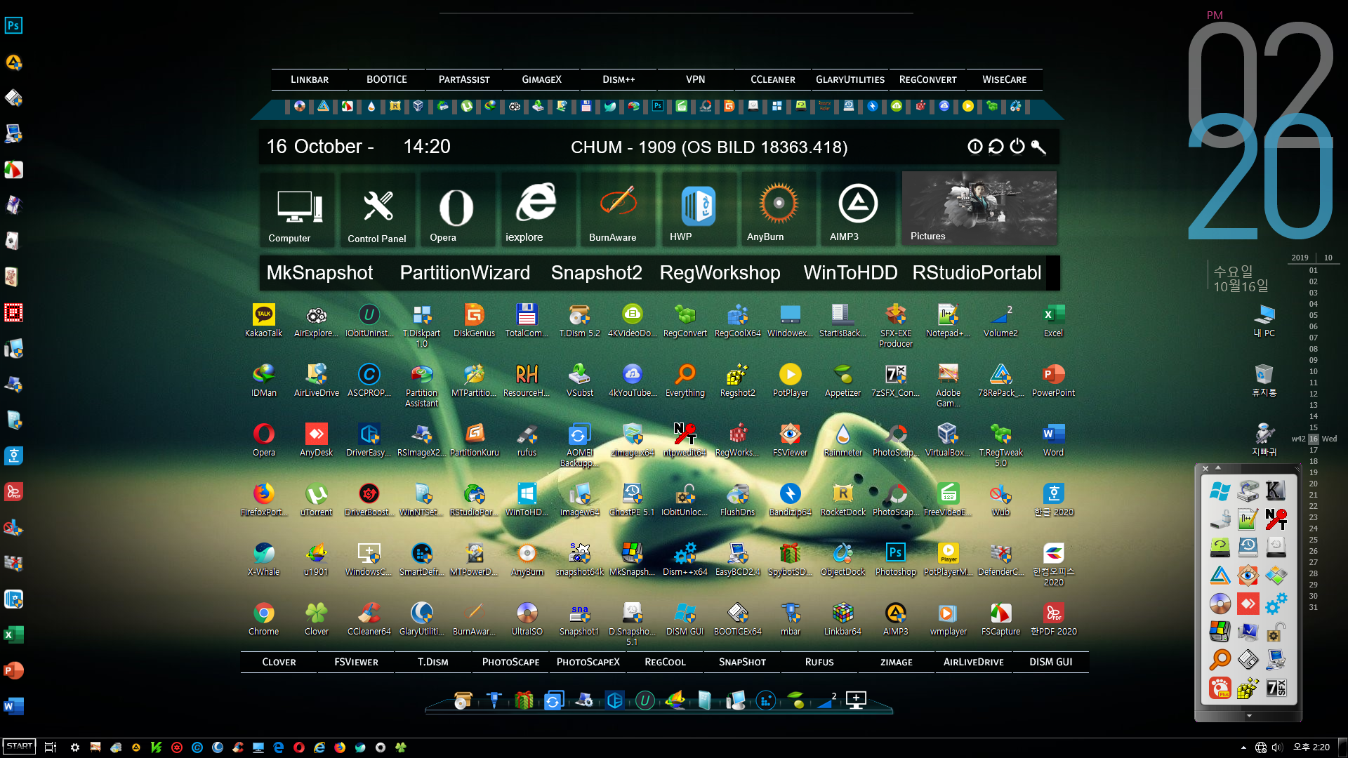Click the restart arrows icon
This screenshot has height=758, width=1348.
click(996, 146)
